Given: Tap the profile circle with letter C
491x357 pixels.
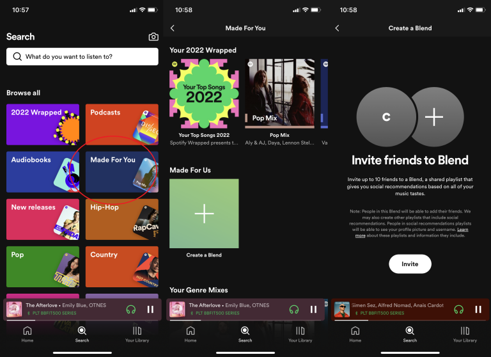Looking at the screenshot, I should click(386, 117).
